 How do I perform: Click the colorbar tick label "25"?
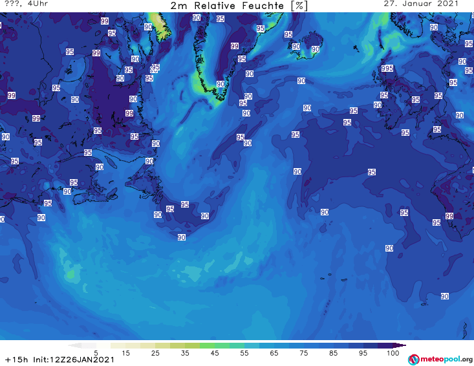pyautogui.click(x=155, y=352)
